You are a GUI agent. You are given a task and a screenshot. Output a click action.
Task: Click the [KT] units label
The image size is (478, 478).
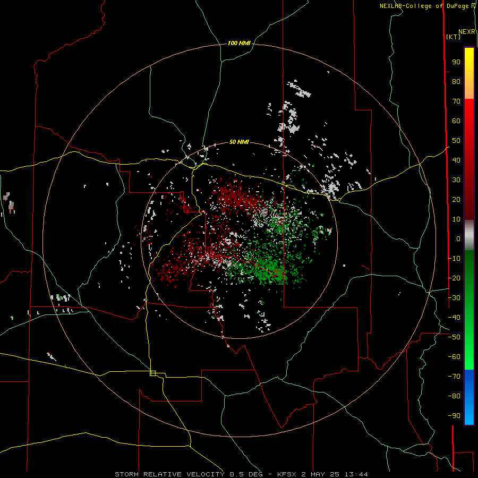(x=454, y=37)
